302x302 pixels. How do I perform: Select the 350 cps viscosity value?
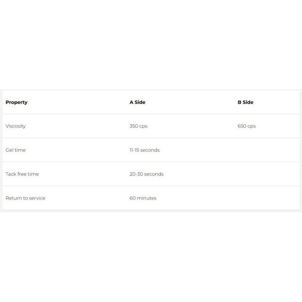(x=138, y=126)
